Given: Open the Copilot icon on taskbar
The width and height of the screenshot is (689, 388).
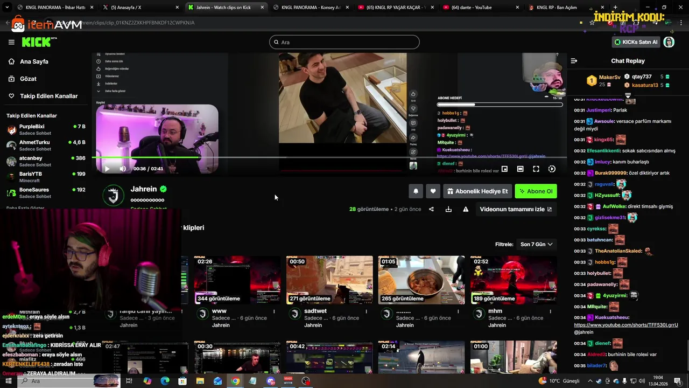Looking at the screenshot, I should pyautogui.click(x=147, y=381).
